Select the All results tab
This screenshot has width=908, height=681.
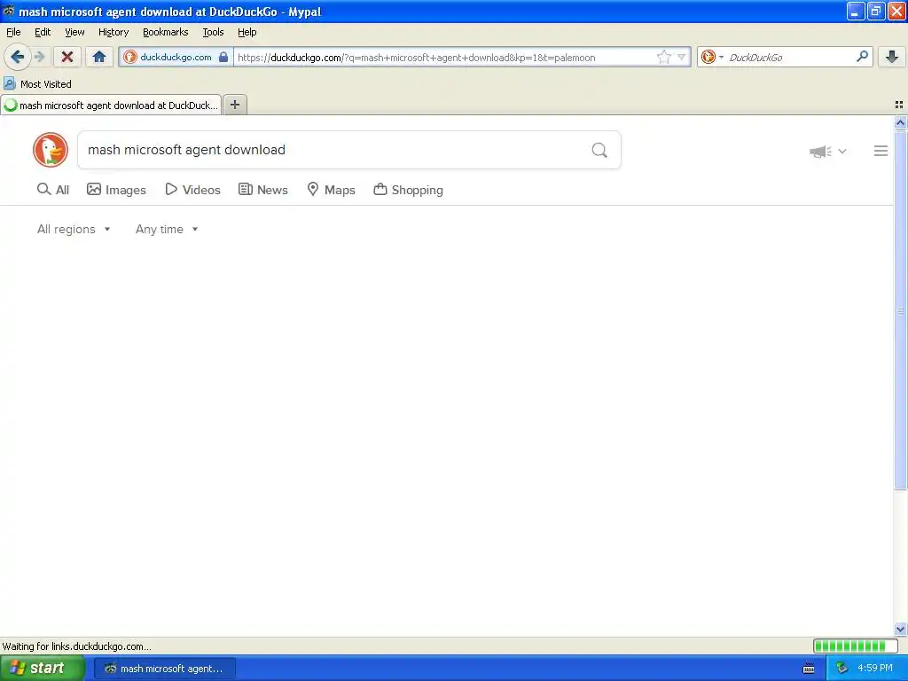(52, 190)
